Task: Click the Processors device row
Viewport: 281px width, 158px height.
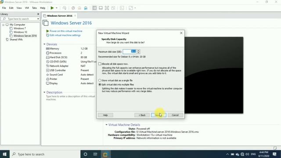Action: tap(71, 53)
